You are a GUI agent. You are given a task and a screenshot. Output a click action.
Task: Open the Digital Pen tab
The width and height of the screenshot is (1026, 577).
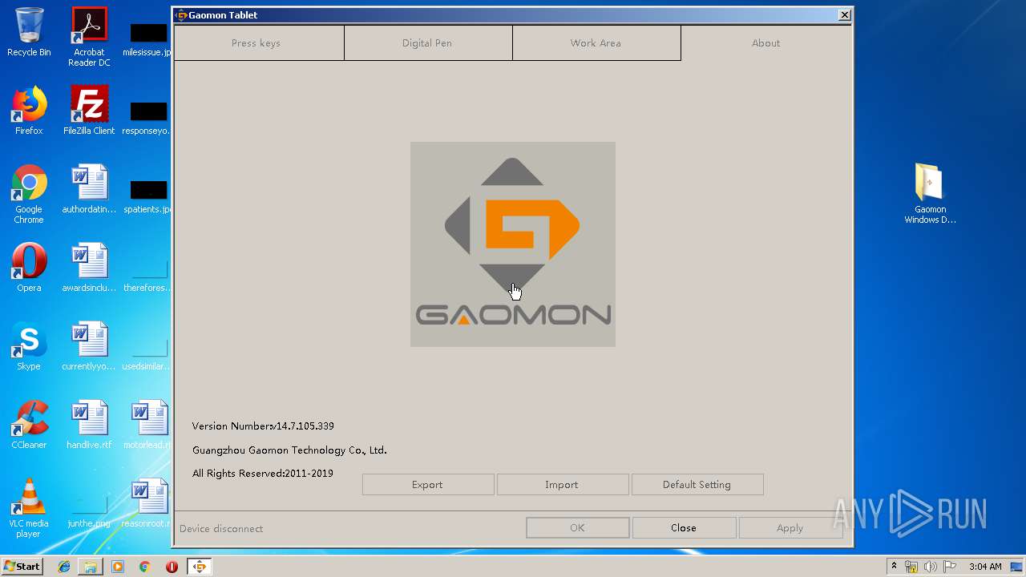click(x=428, y=43)
